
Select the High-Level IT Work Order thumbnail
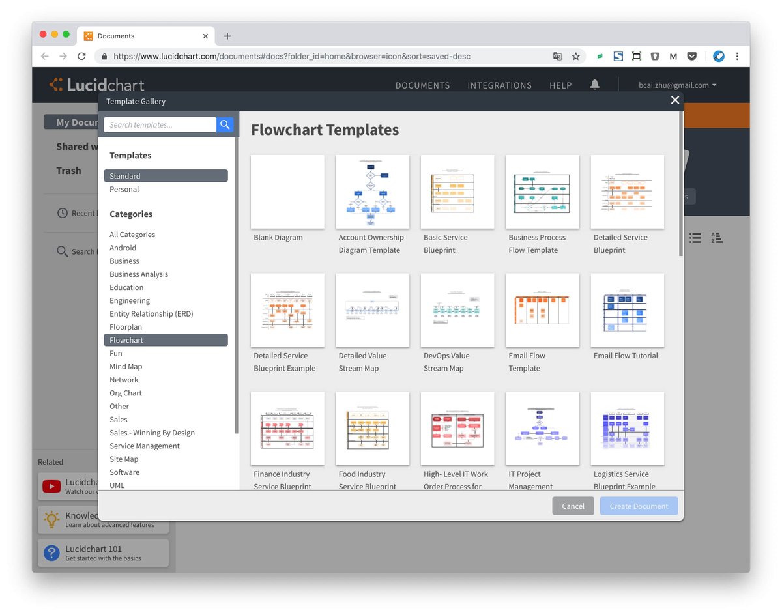[457, 428]
